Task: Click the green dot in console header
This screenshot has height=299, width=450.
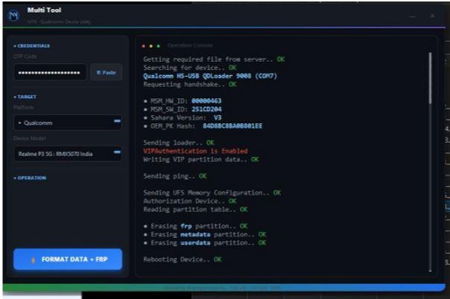Action: pyautogui.click(x=159, y=46)
